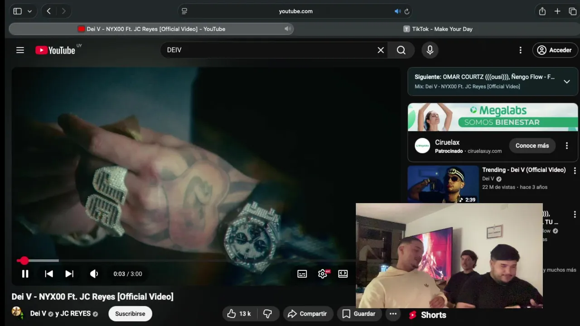Toggle Safari sidebar
This screenshot has height=326, width=580.
click(18, 11)
